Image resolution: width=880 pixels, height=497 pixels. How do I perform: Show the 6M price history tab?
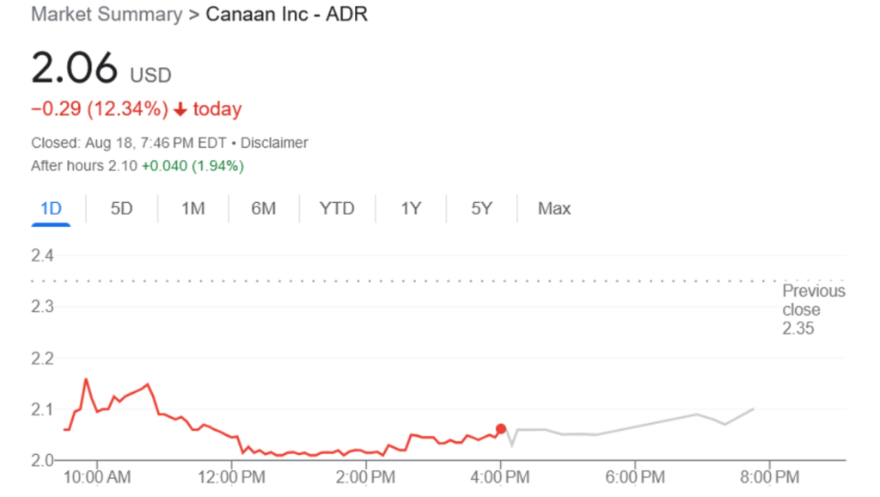point(263,209)
